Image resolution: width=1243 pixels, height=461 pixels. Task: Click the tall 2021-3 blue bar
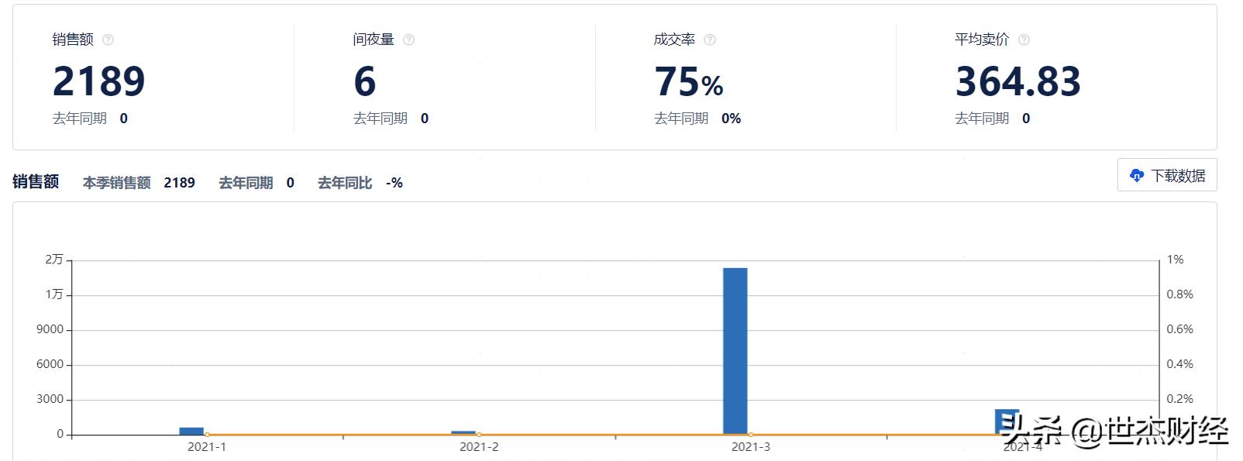735,351
